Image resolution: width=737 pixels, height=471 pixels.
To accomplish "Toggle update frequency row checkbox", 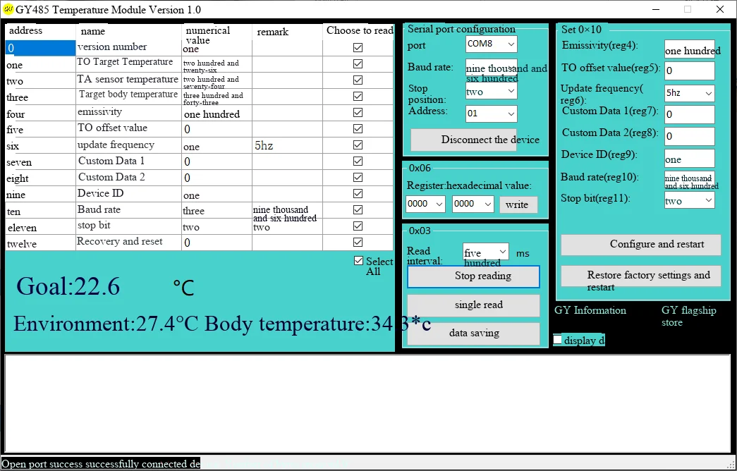I will click(358, 145).
